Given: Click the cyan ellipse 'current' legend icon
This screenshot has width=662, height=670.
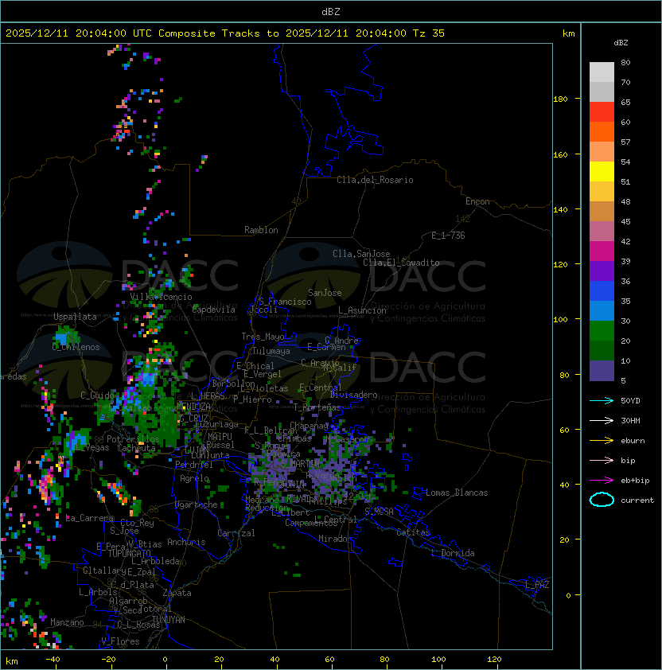Looking at the screenshot, I should (602, 500).
